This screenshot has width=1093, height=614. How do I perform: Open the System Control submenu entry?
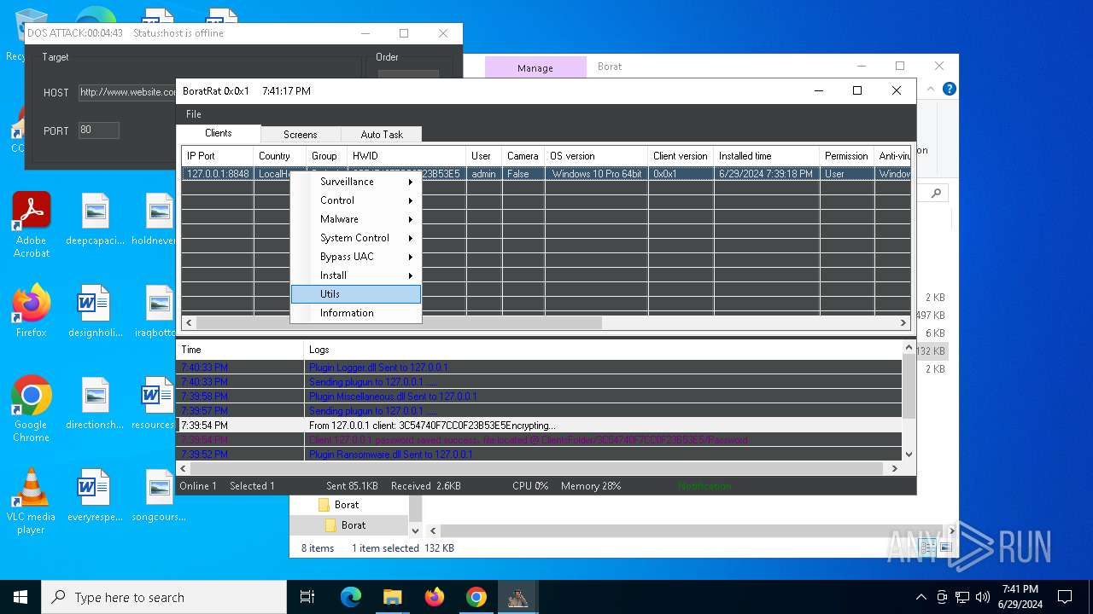[x=356, y=238]
